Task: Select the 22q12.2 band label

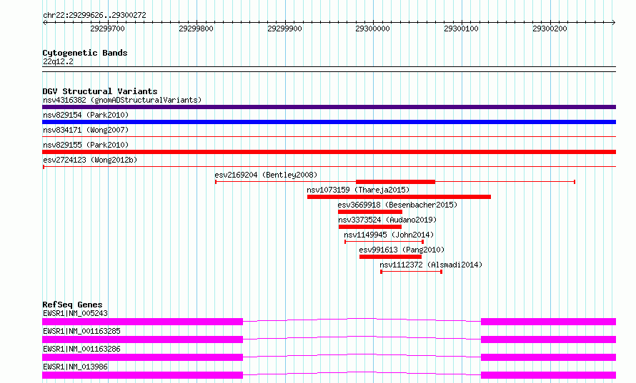Action: (58, 61)
